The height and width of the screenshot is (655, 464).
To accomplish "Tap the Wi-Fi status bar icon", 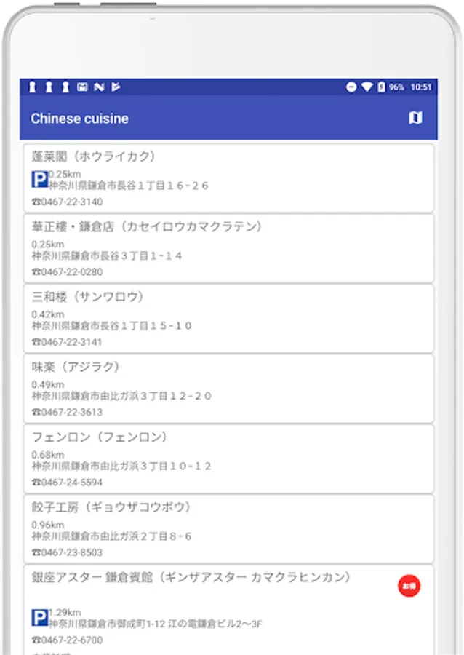I will [x=367, y=87].
